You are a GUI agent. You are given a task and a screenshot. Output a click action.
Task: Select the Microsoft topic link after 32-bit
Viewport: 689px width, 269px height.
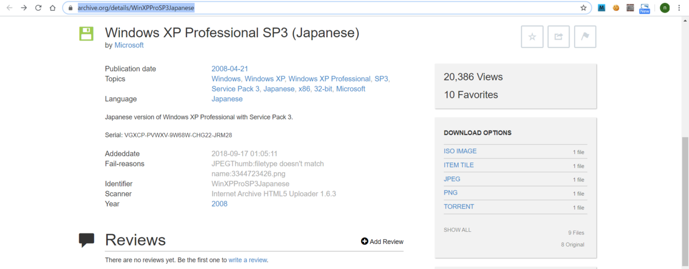351,89
